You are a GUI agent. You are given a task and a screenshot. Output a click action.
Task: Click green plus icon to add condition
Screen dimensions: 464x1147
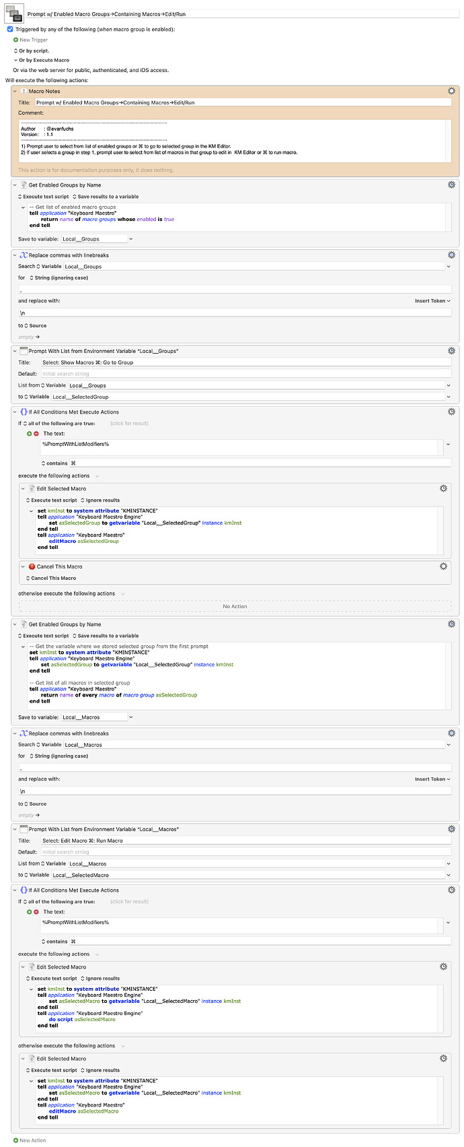30,434
